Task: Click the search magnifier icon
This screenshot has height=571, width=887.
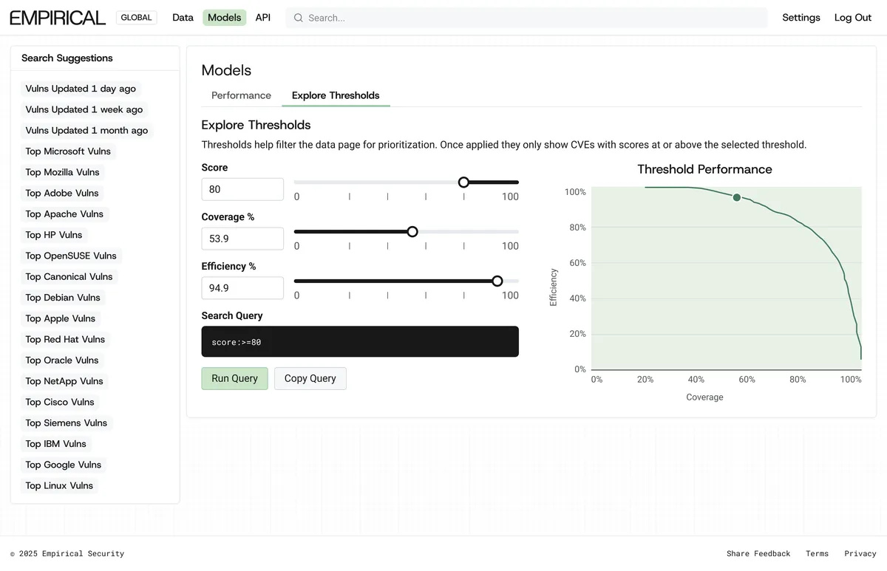Action: tap(297, 17)
